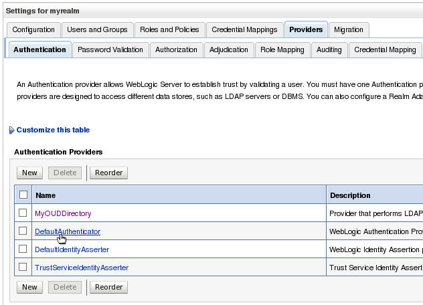The width and height of the screenshot is (423, 305).
Task: Toggle the TrustServiceIdentityAsserter checkbox
Action: pyautogui.click(x=23, y=268)
